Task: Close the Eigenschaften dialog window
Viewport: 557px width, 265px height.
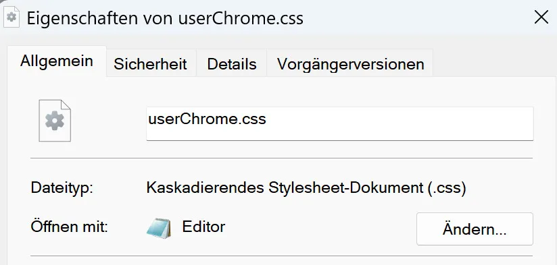Action: click(x=541, y=17)
